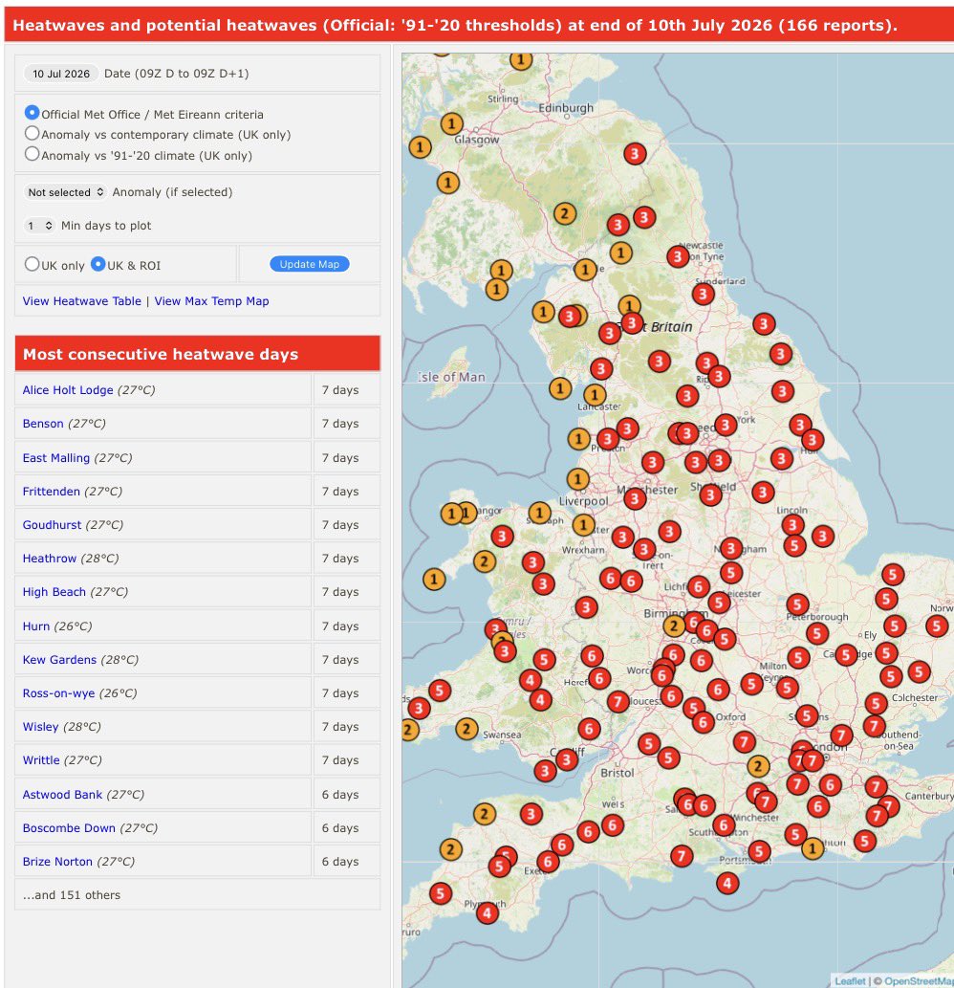Click the red 3 marker north of Cardiff
954x988 pixels.
point(567,760)
